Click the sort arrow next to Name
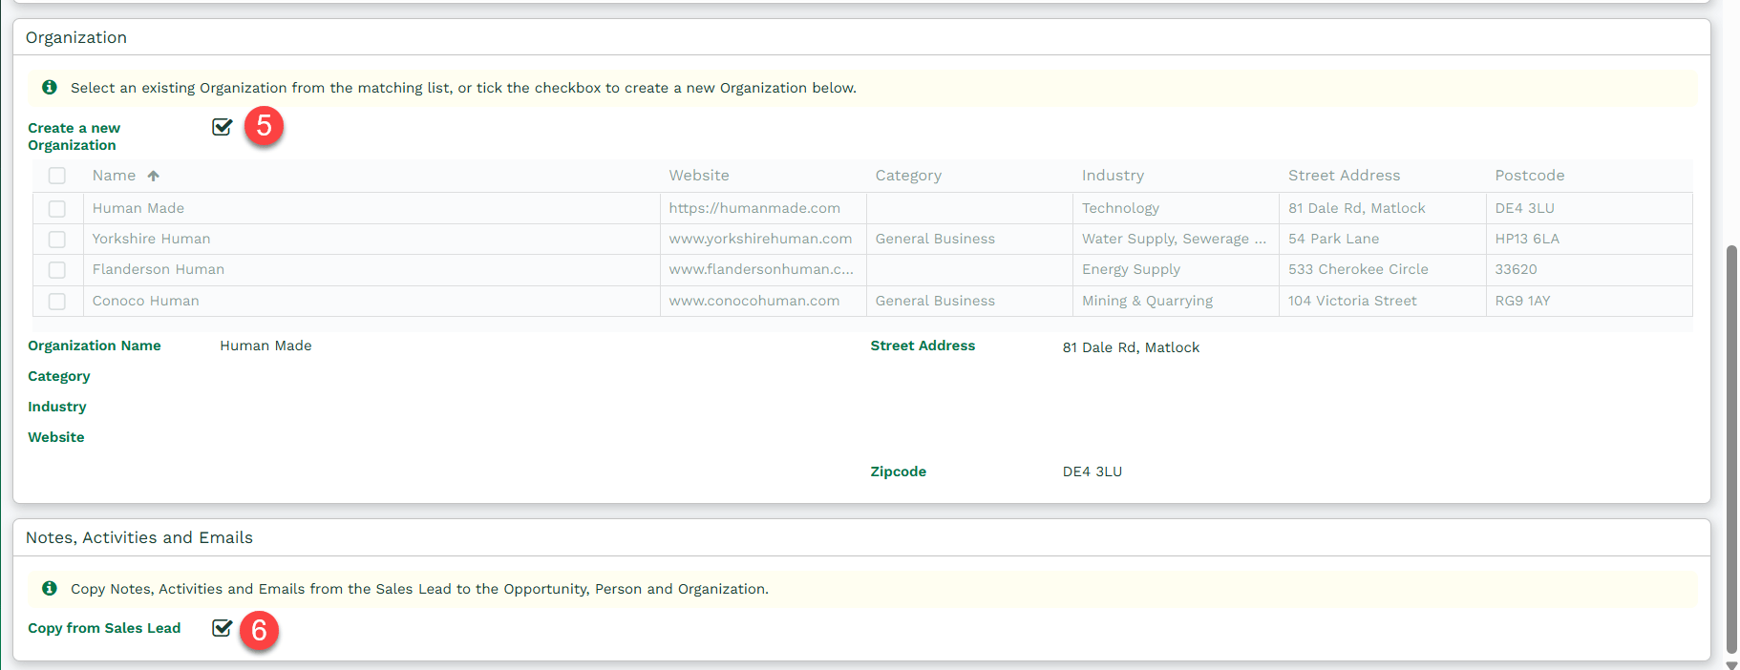This screenshot has width=1740, height=670. click(x=154, y=176)
